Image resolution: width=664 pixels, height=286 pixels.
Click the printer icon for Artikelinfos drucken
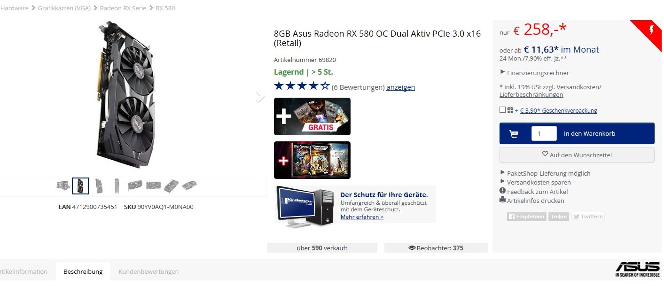[502, 200]
